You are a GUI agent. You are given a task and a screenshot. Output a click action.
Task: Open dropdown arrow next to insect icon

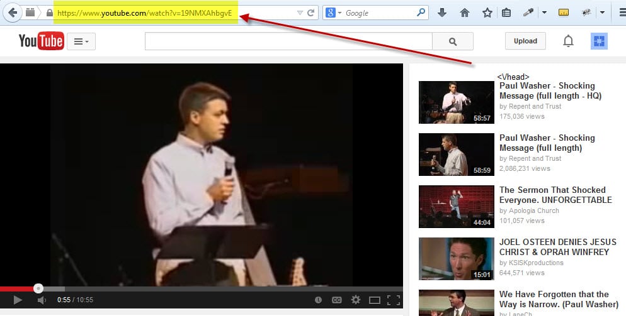[x=602, y=13]
